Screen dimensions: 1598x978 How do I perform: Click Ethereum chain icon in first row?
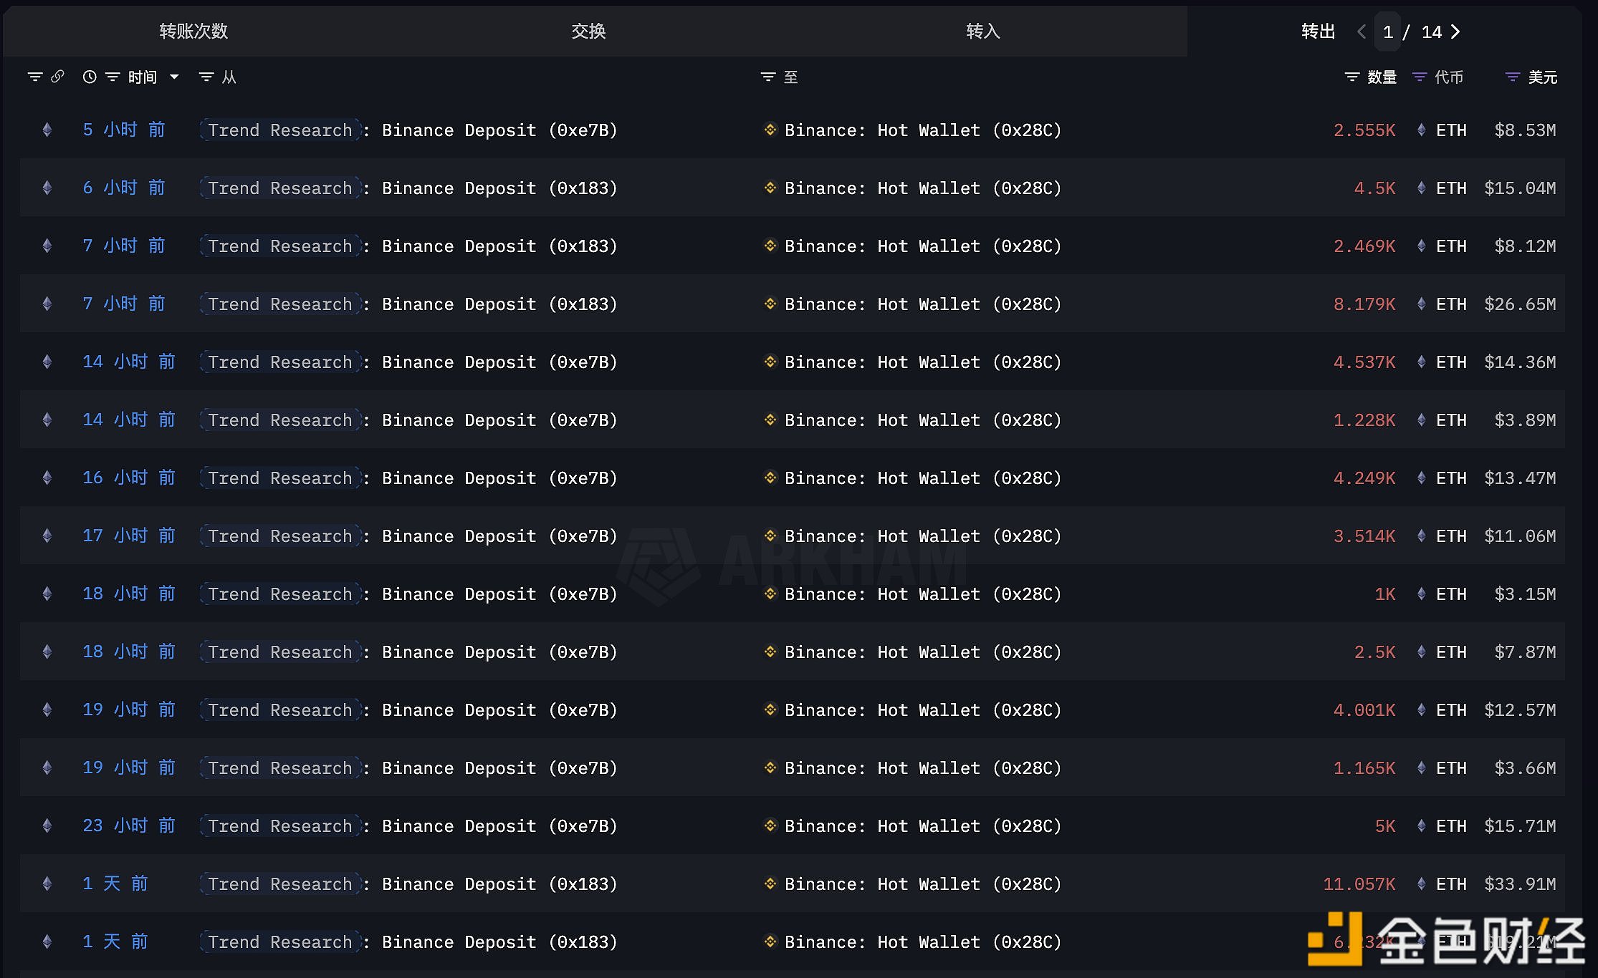(x=47, y=130)
